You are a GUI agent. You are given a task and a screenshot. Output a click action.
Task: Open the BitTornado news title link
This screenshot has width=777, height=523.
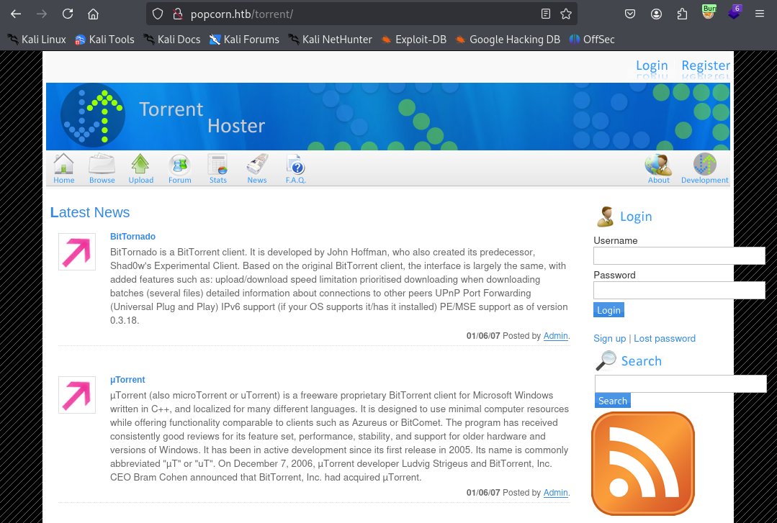[x=133, y=237]
